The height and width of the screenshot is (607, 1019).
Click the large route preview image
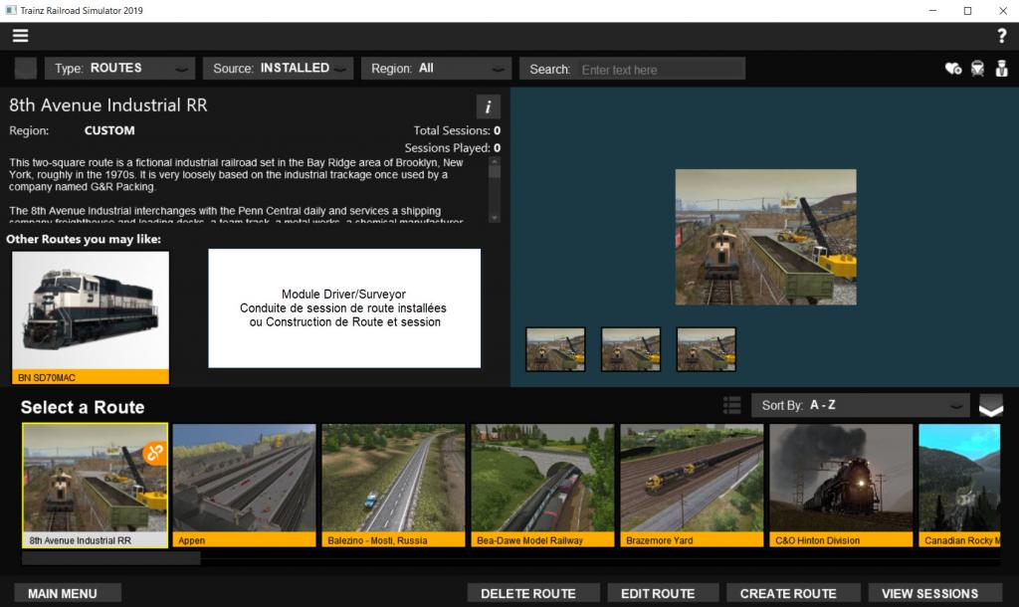pyautogui.click(x=765, y=237)
